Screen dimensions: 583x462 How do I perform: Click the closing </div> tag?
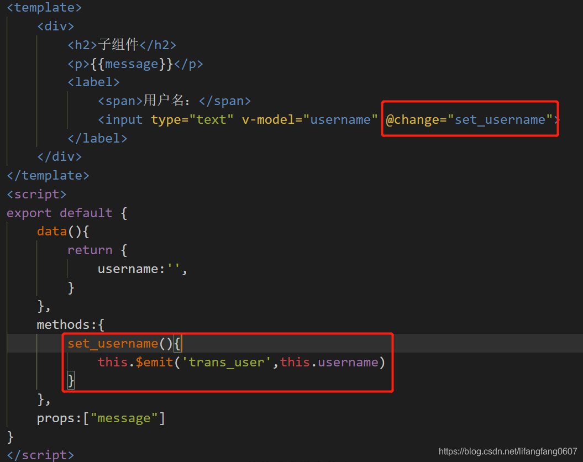[x=60, y=157]
